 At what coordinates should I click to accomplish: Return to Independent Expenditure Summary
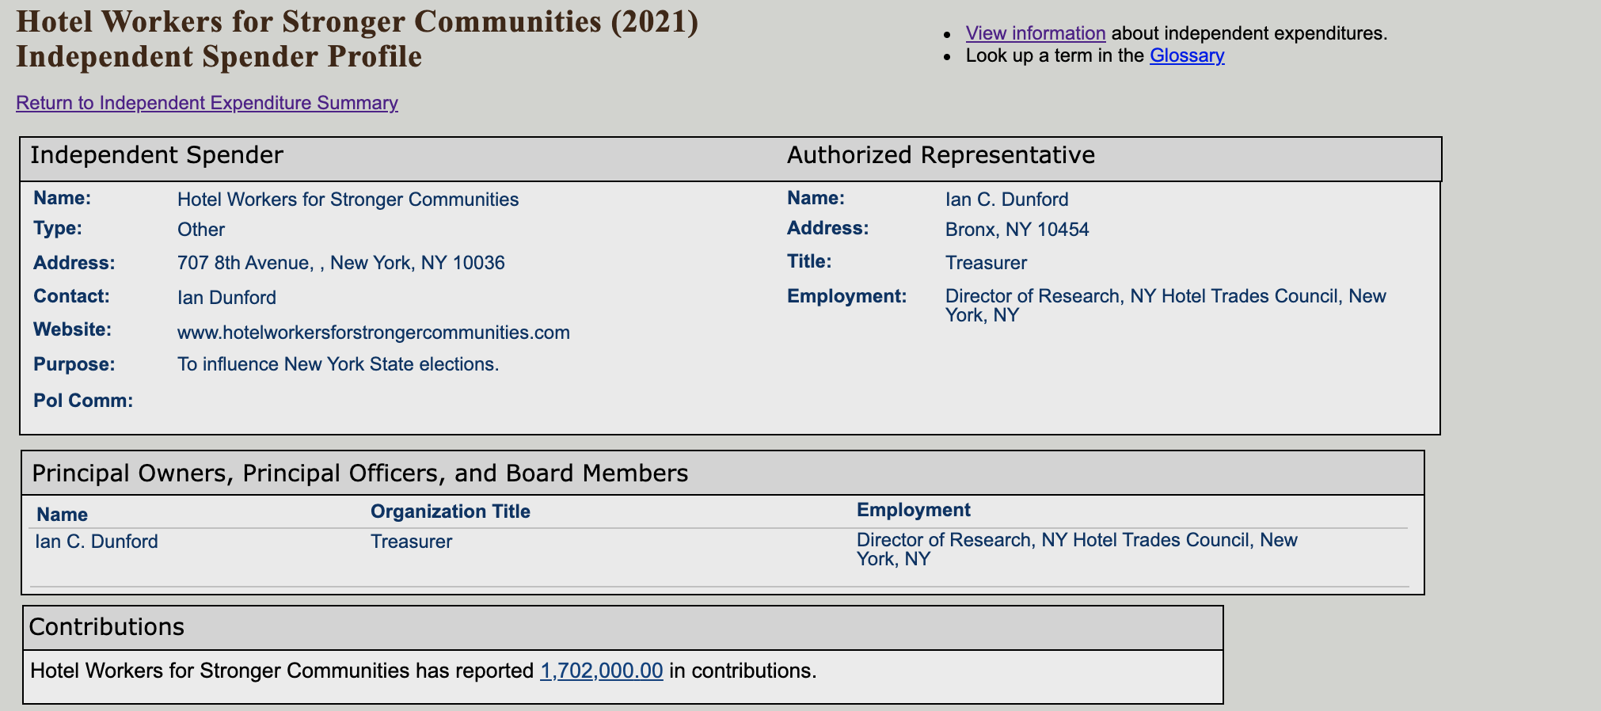point(207,103)
